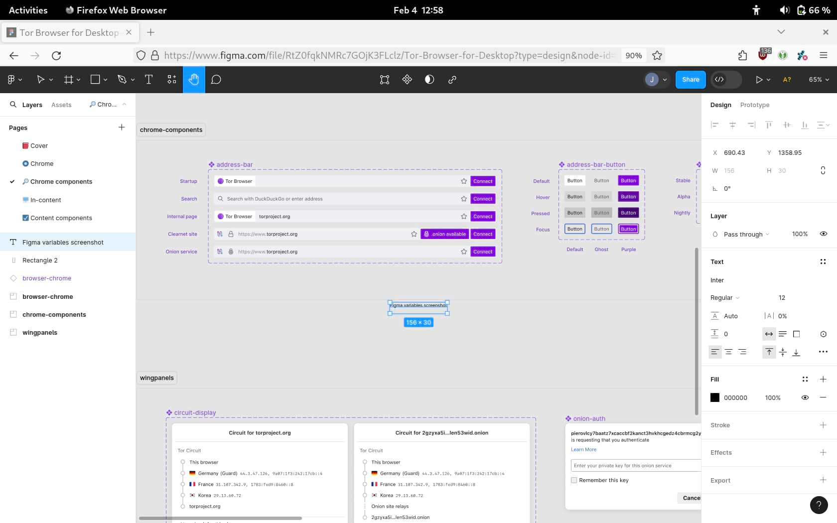This screenshot has height=523, width=837.
Task: Click the Present play icon
Action: click(759, 80)
